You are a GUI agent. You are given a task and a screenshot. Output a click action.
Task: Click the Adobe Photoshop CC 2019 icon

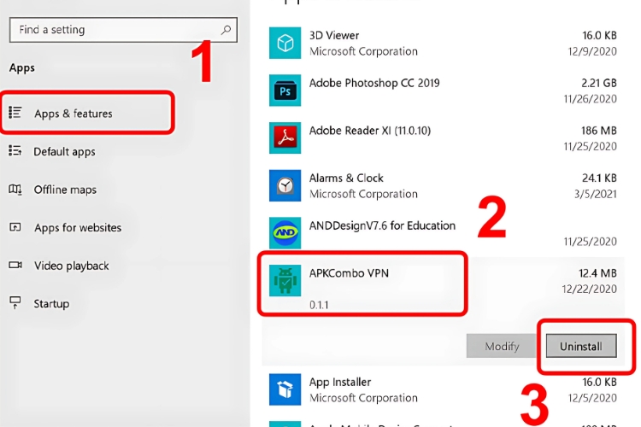pyautogui.click(x=285, y=91)
